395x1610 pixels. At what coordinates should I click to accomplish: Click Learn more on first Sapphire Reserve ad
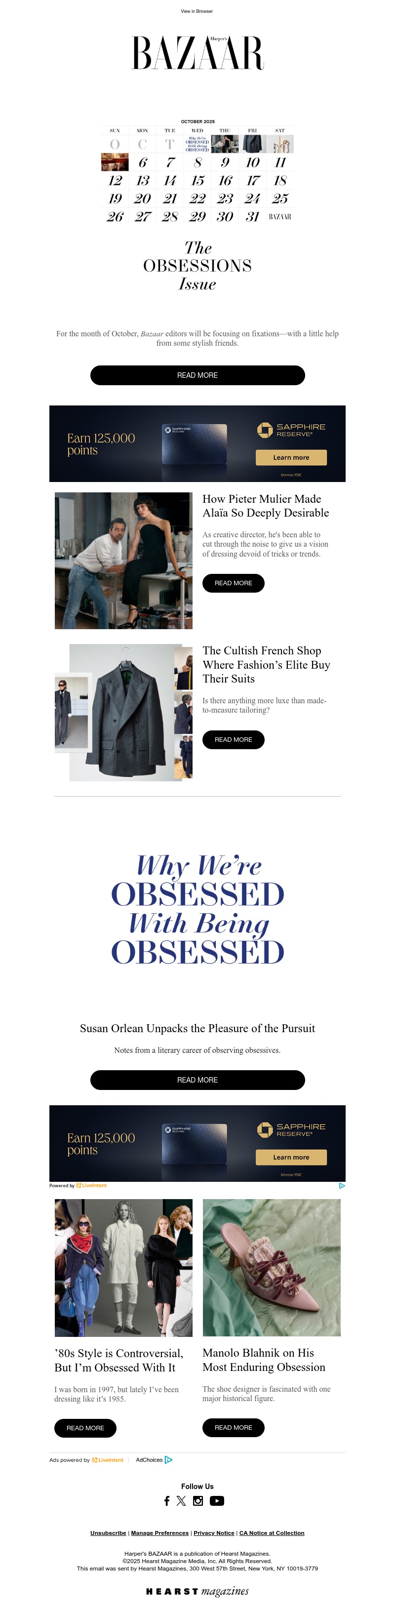tap(291, 457)
